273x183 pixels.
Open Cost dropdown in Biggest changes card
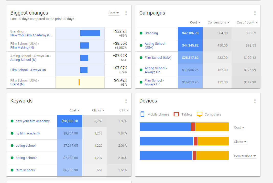click(114, 13)
